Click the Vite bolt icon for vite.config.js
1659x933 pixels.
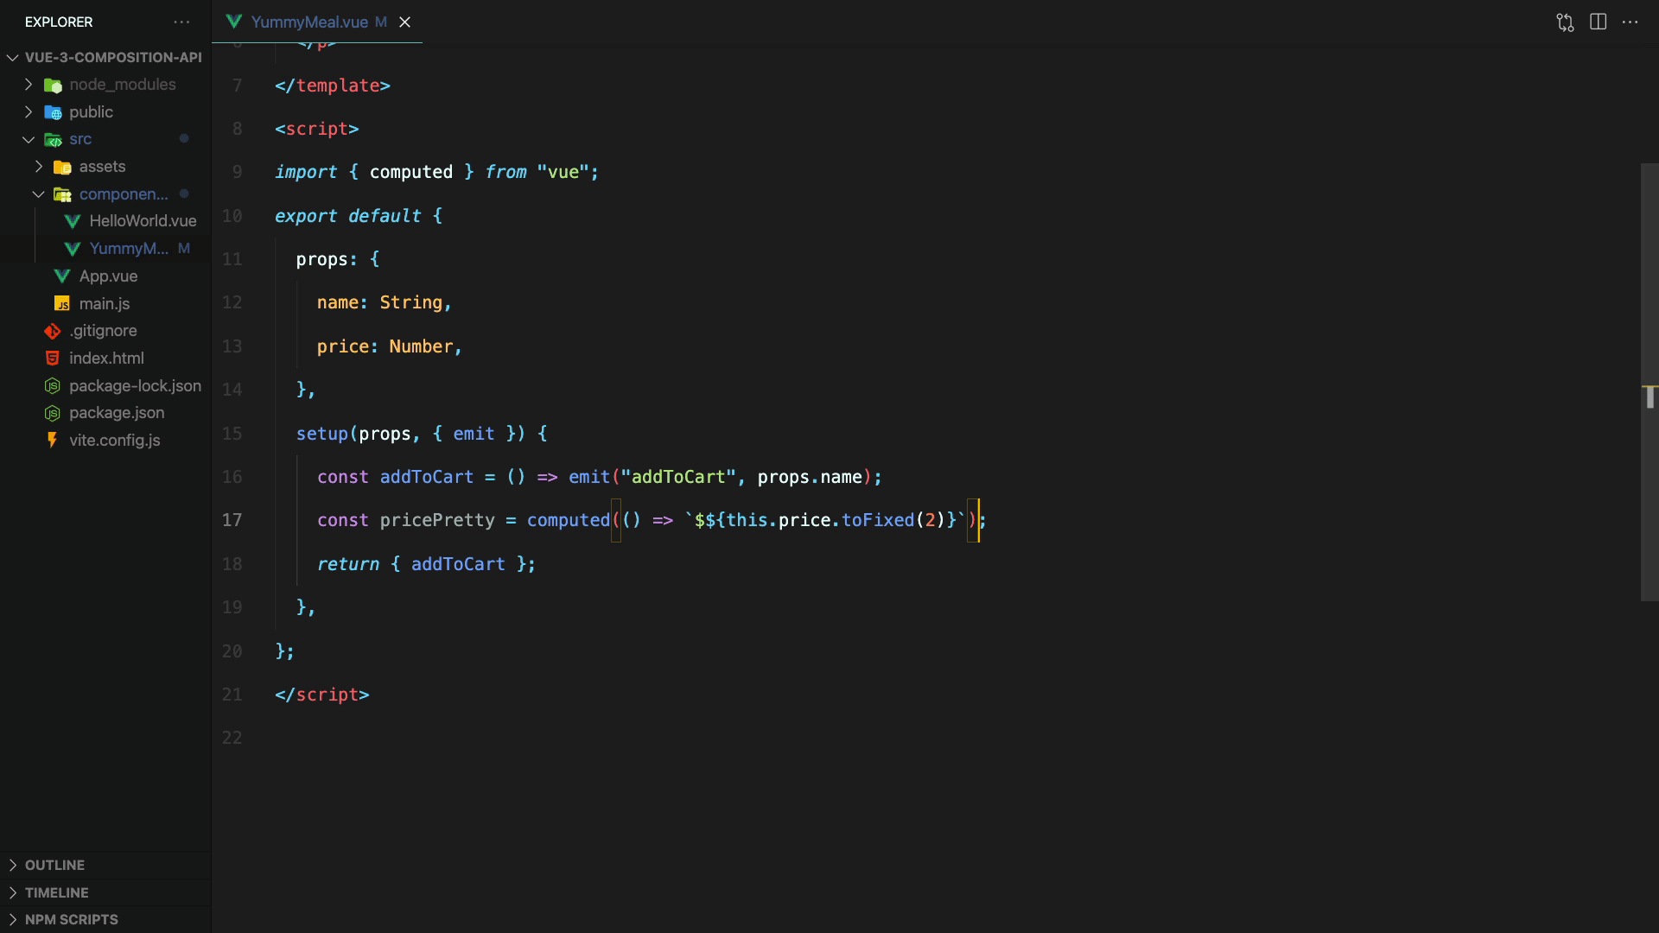(x=53, y=441)
